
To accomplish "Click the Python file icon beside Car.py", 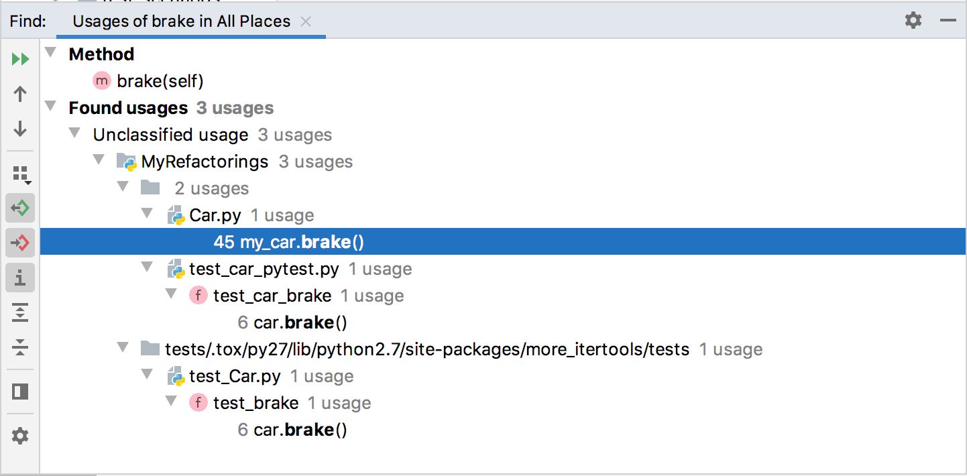I will pyautogui.click(x=176, y=215).
